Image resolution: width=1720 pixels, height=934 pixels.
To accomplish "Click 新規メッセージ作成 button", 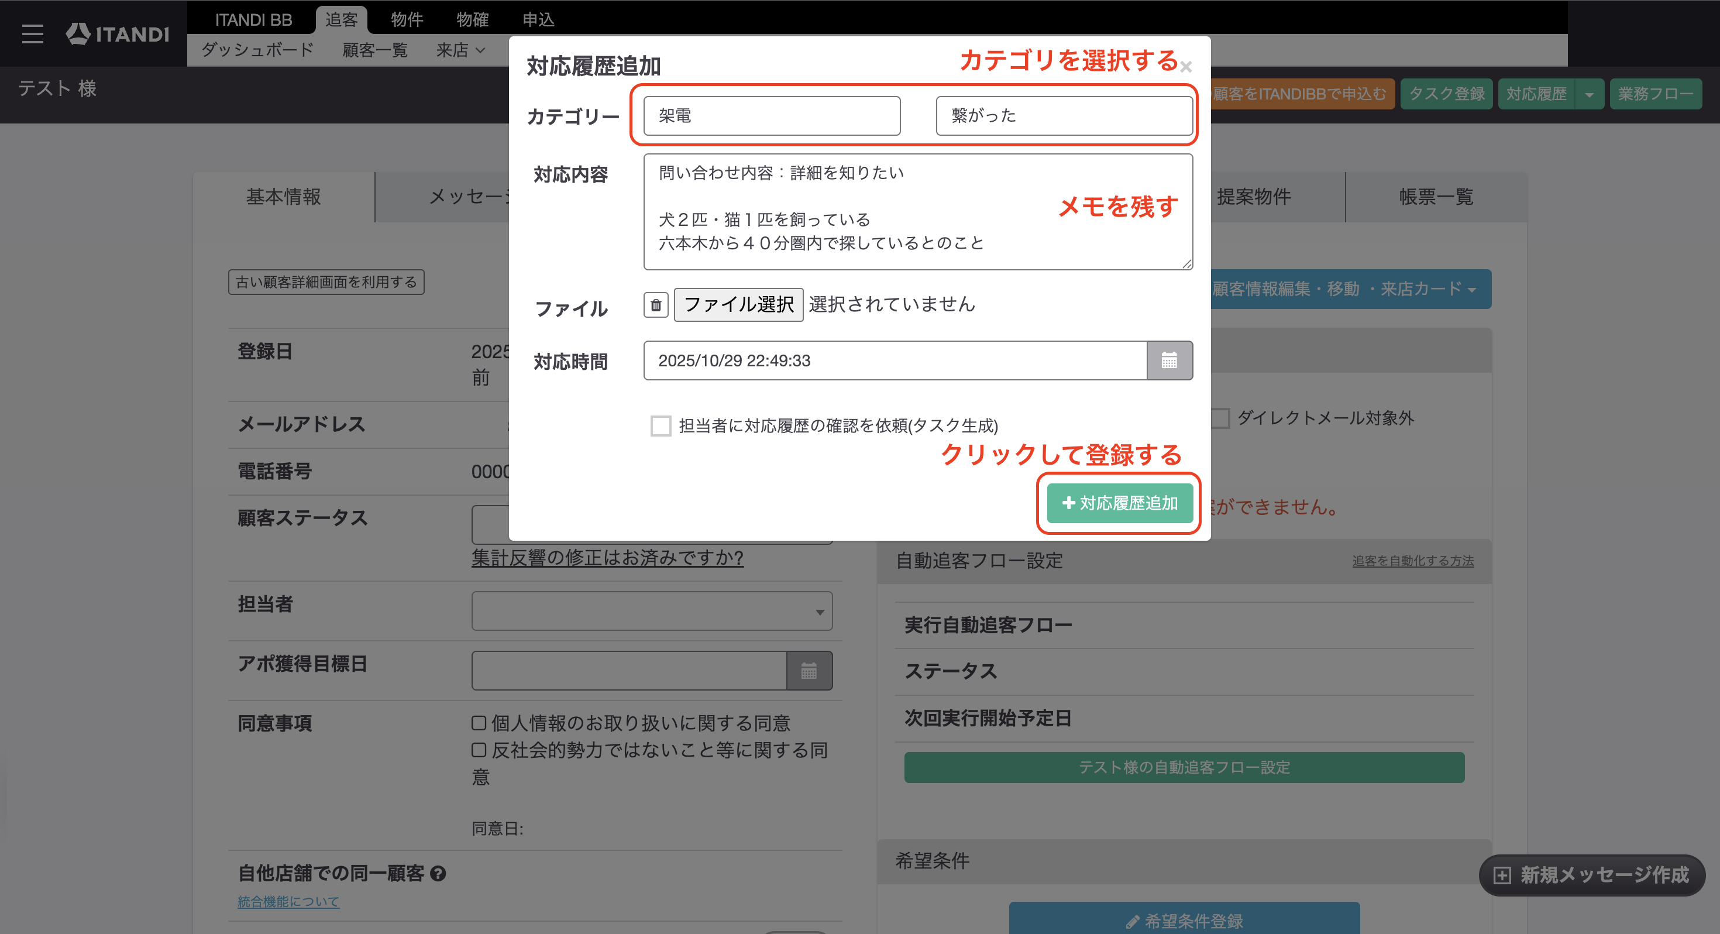I will 1592,875.
